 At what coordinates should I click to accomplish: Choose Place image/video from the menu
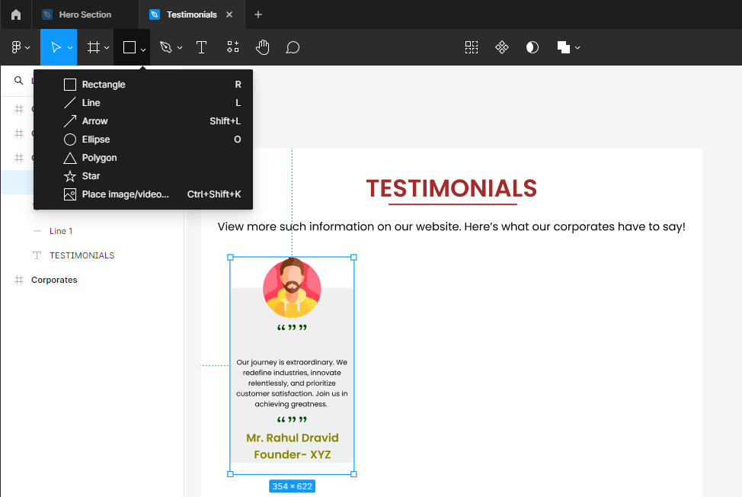coord(143,194)
